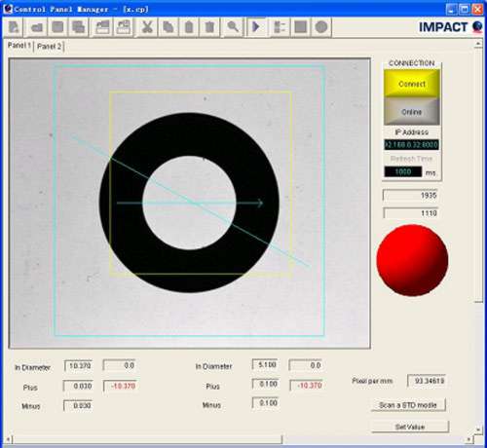Click the IP Address input field
The image size is (487, 448).
[x=411, y=144]
